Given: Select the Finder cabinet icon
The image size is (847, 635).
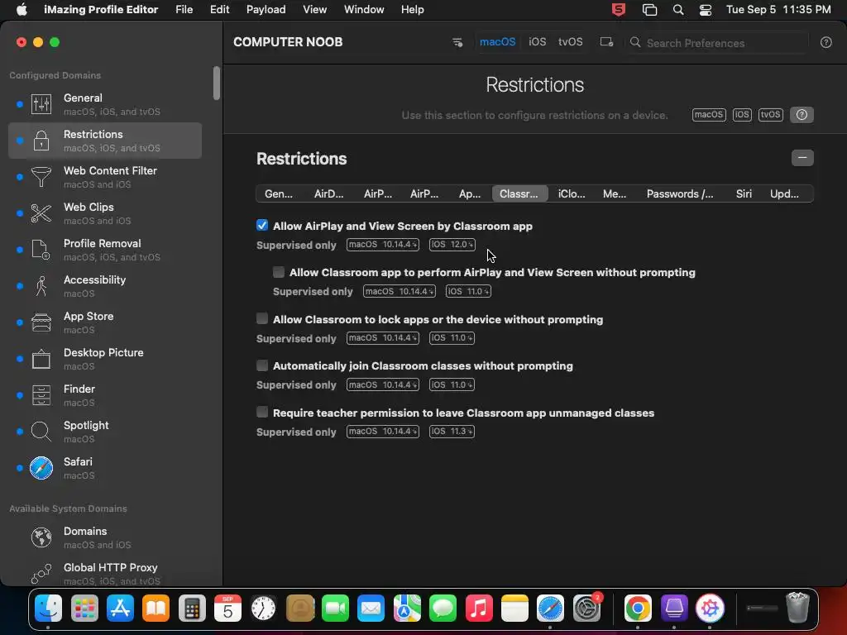Looking at the screenshot, I should click(41, 395).
